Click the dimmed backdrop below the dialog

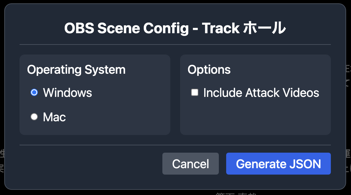click(122, 192)
